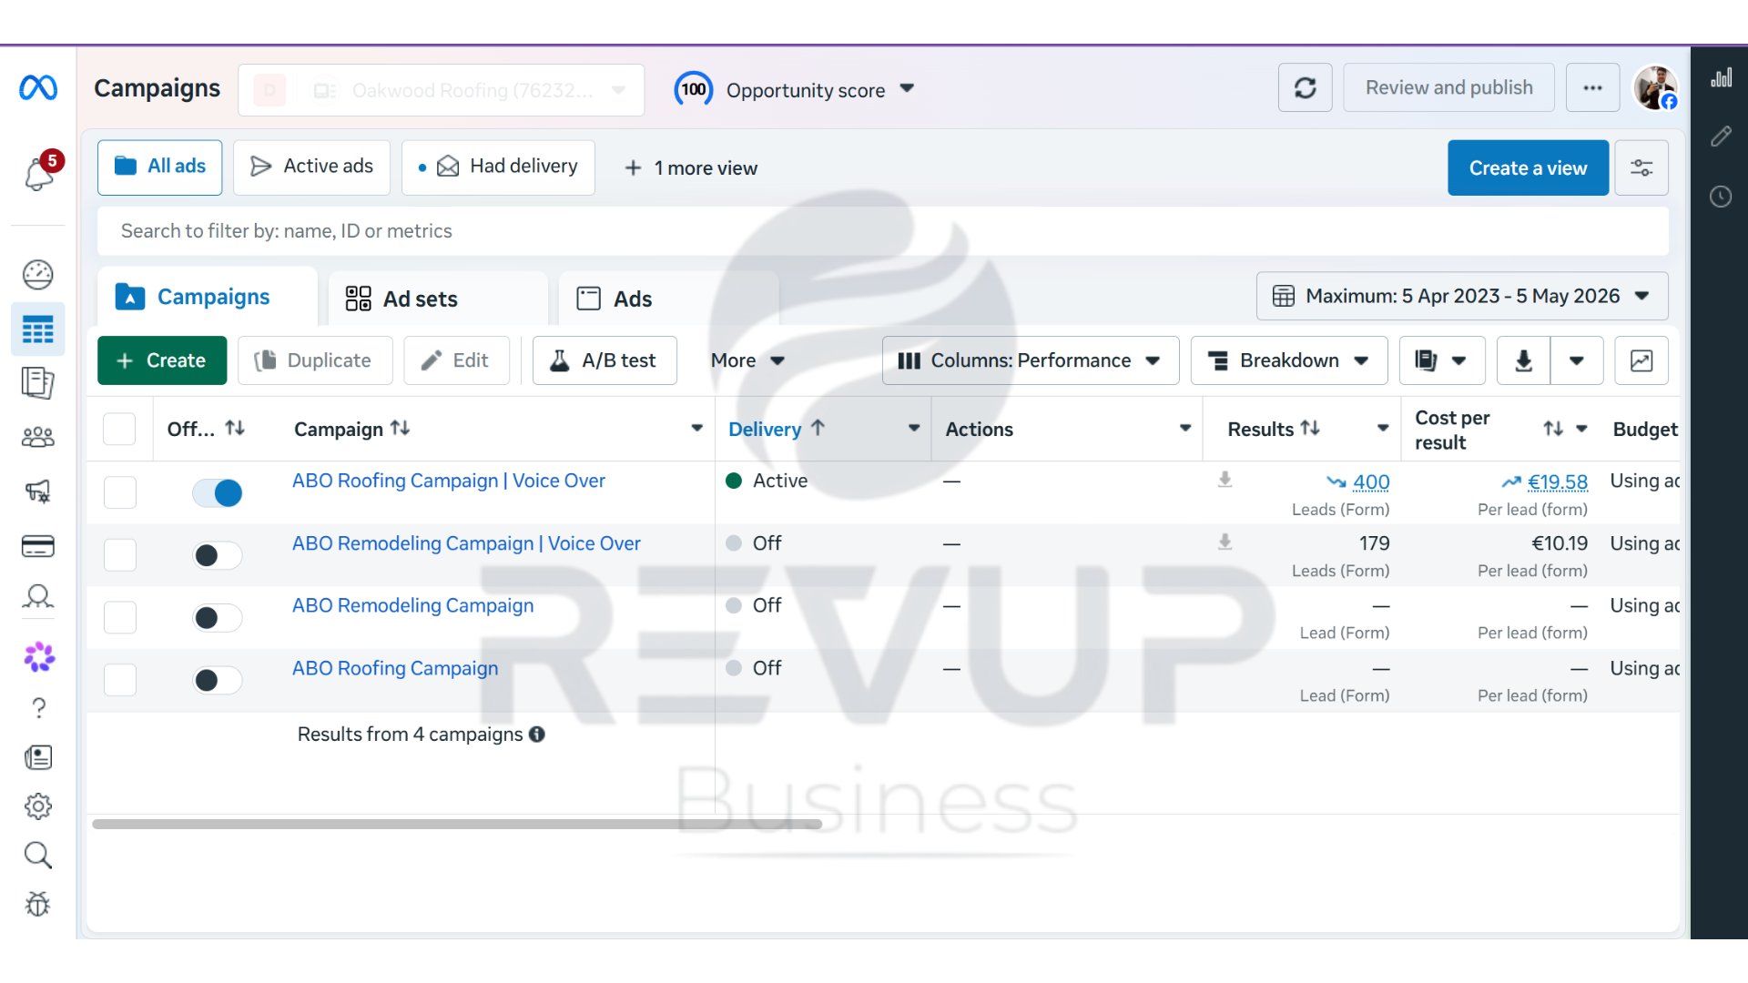Open the profile avatar menu
Image resolution: width=1748 pixels, height=983 pixels.
[x=1655, y=88]
